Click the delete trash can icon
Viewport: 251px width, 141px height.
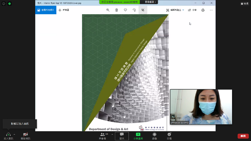[x=117, y=10]
